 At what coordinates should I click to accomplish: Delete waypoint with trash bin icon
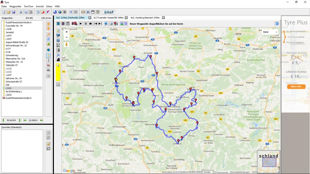[x=48, y=39]
